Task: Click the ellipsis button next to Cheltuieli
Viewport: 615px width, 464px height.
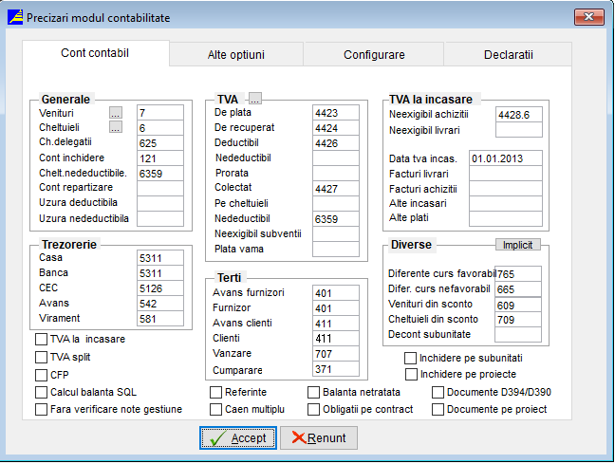Action: point(116,128)
